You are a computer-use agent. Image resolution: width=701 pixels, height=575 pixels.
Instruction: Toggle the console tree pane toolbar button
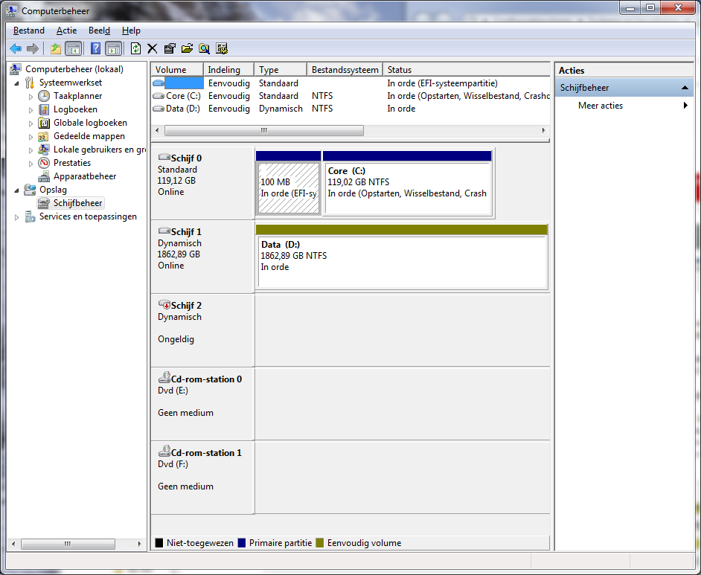(73, 48)
